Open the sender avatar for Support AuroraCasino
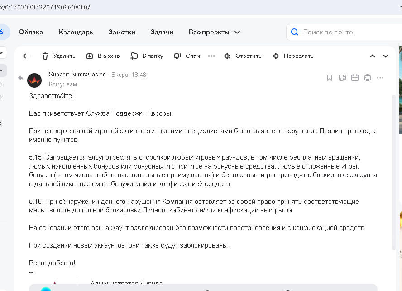This screenshot has height=291, width=402. tap(34, 80)
